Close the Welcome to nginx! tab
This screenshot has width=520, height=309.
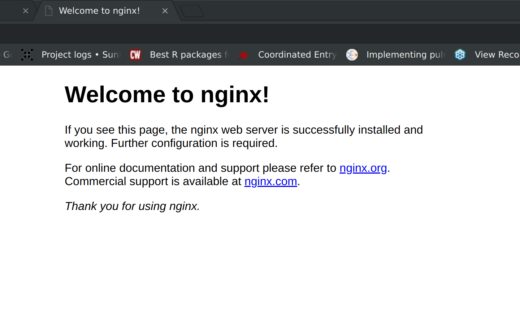[165, 11]
